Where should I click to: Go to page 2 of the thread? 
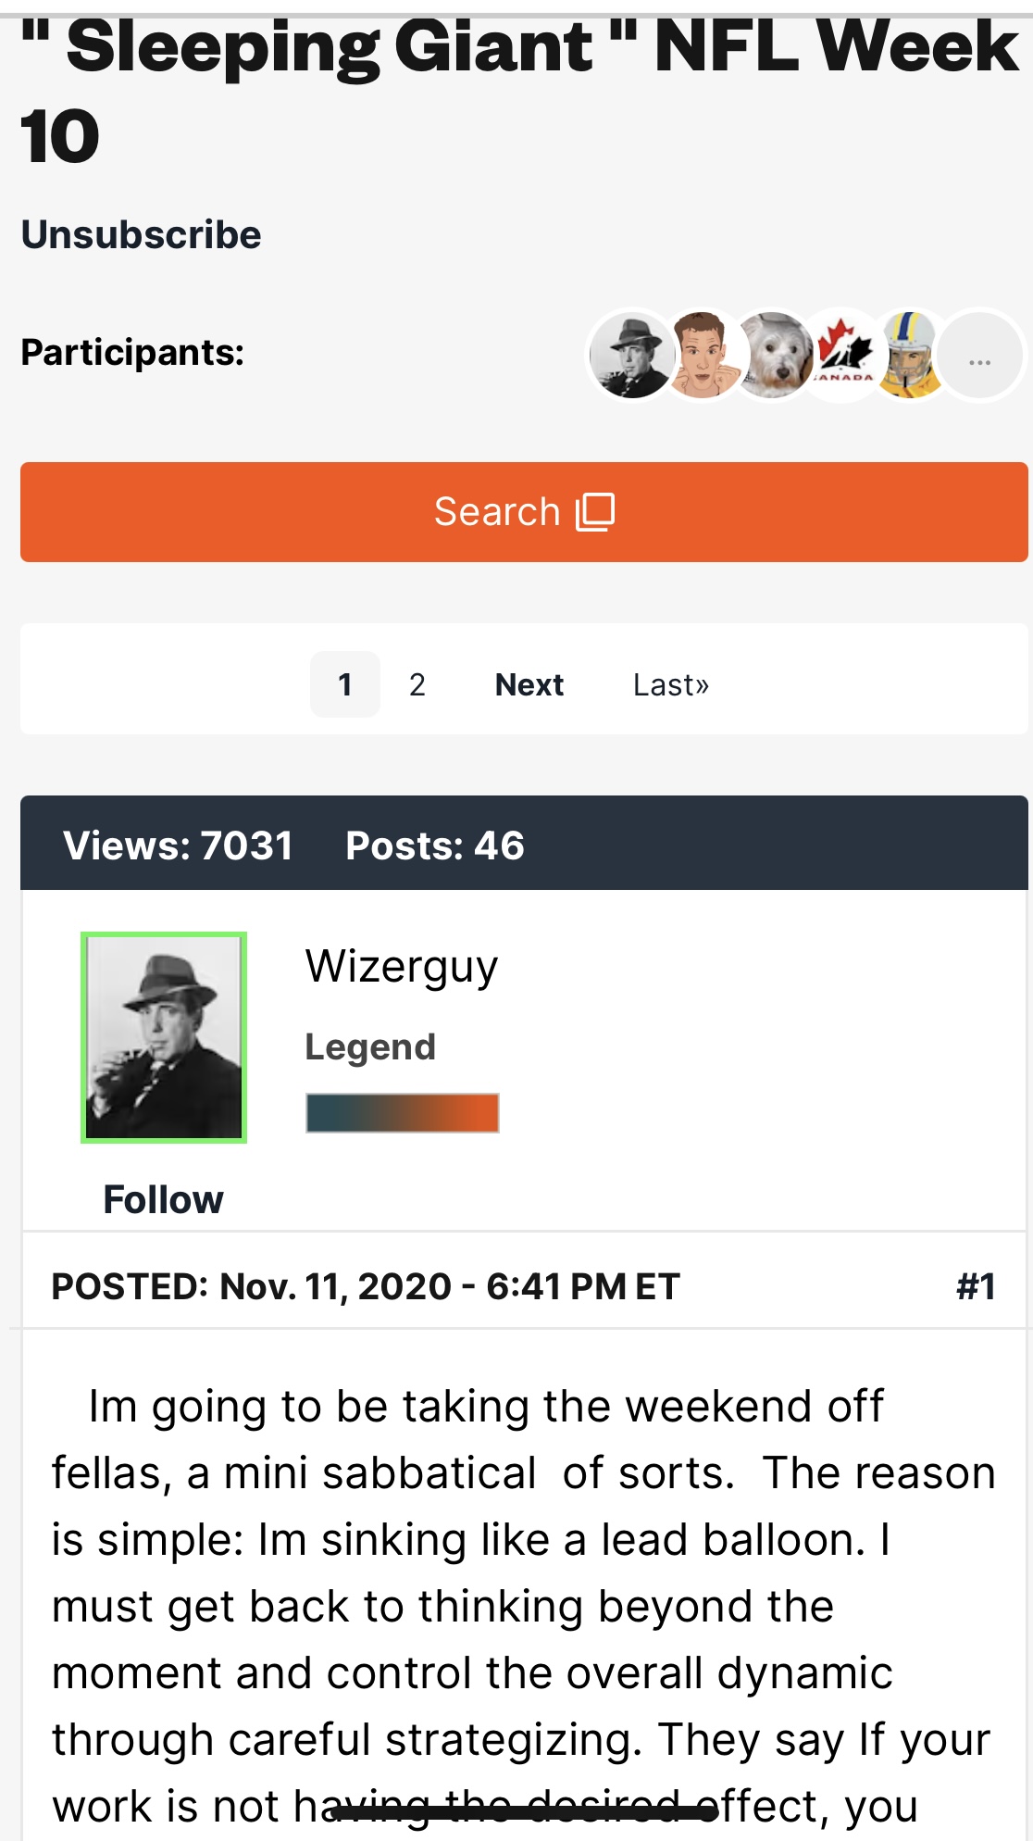point(417,684)
